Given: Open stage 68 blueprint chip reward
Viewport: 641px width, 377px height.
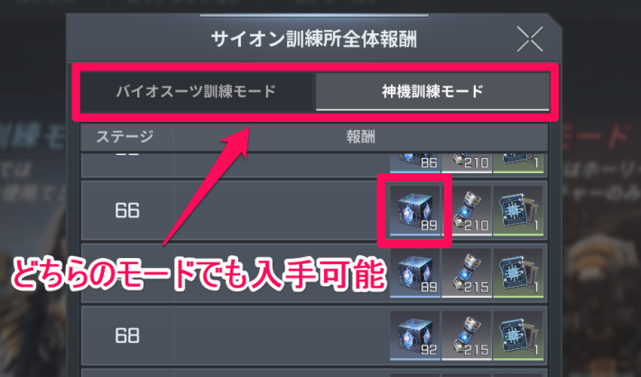Looking at the screenshot, I should pyautogui.click(x=518, y=336).
